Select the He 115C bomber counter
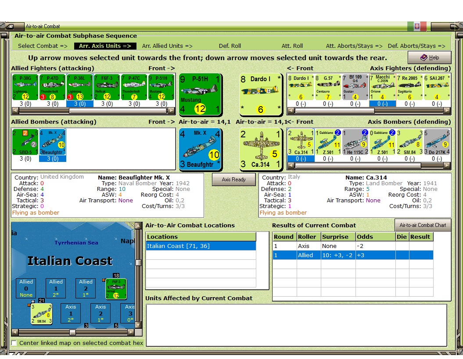 tap(355, 142)
